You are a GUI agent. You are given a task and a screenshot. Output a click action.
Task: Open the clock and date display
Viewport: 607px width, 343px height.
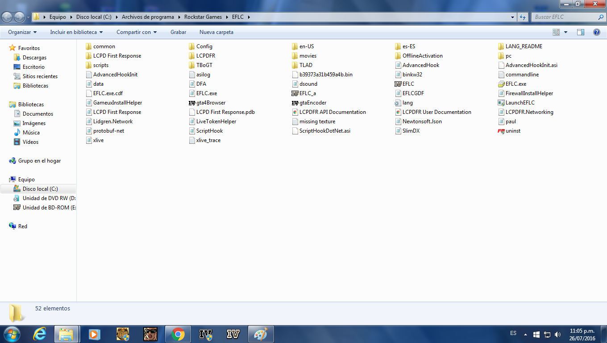582,334
